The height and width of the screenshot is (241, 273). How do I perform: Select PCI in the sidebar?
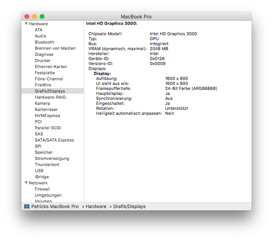click(38, 122)
